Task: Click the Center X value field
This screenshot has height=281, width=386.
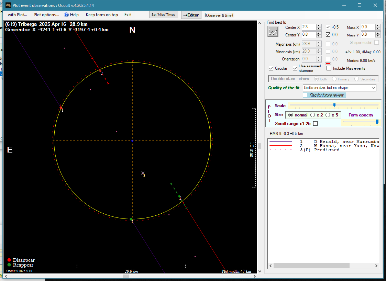Action: click(308, 27)
